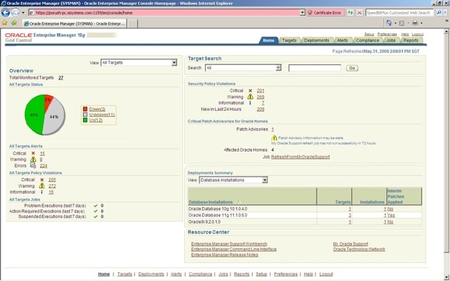The width and height of the screenshot is (450, 281).
Task: Open the Alerts tab
Action: (x=342, y=40)
